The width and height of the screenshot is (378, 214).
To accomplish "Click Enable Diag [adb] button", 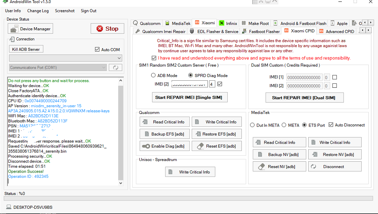I will pyautogui.click(x=165, y=146).
